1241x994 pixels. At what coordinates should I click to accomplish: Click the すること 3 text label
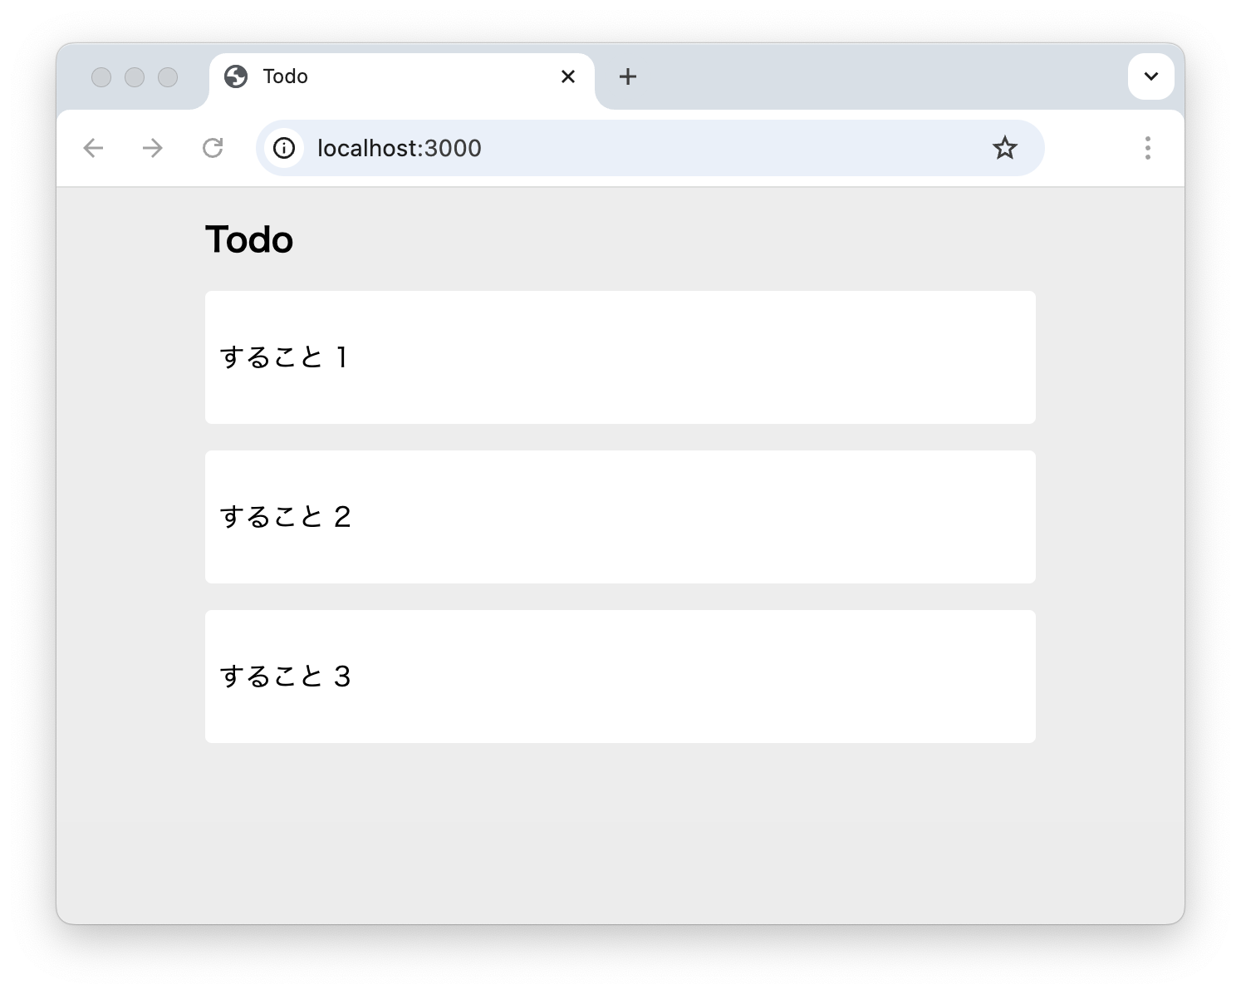coord(285,677)
